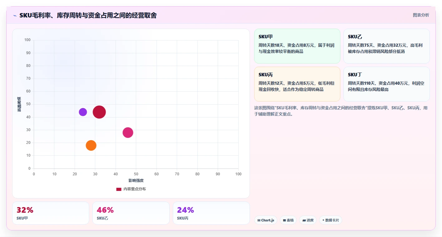Click the 影响强度 x-axis title
442x237 pixels.
pyautogui.click(x=136, y=181)
